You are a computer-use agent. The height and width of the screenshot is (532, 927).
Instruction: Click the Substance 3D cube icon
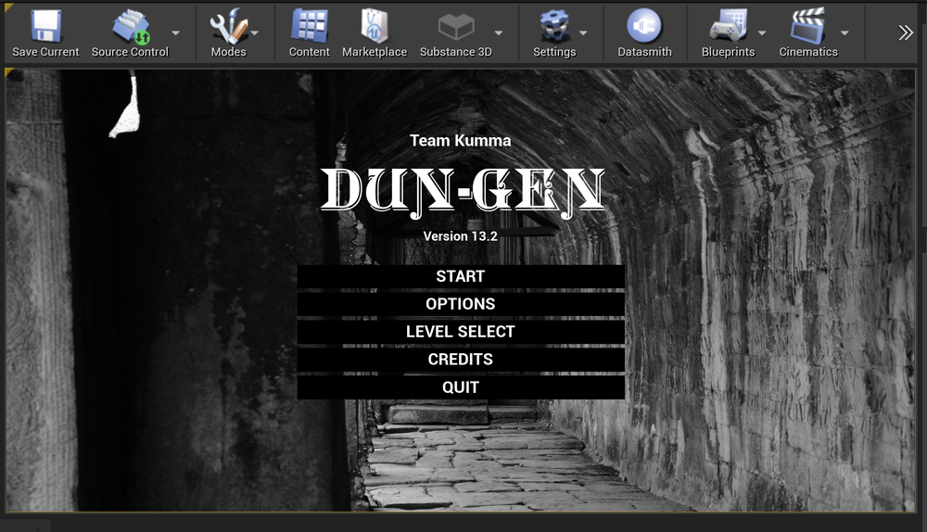pyautogui.click(x=455, y=26)
